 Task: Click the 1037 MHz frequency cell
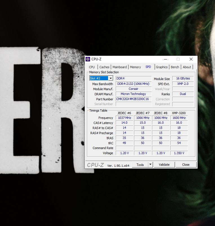124,118
